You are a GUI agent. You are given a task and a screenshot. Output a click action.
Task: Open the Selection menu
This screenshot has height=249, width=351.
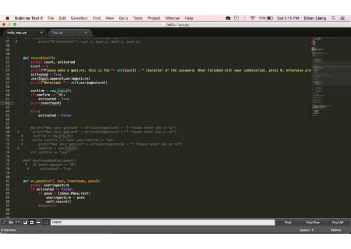79,18
